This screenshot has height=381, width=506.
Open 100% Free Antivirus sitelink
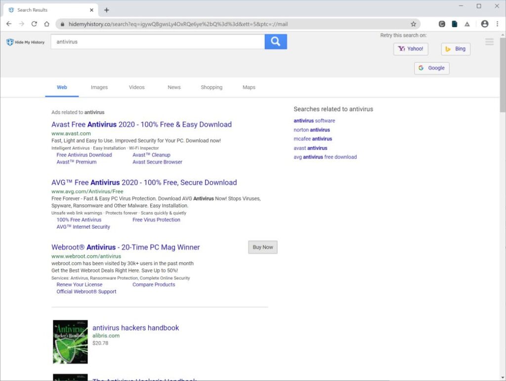79,220
